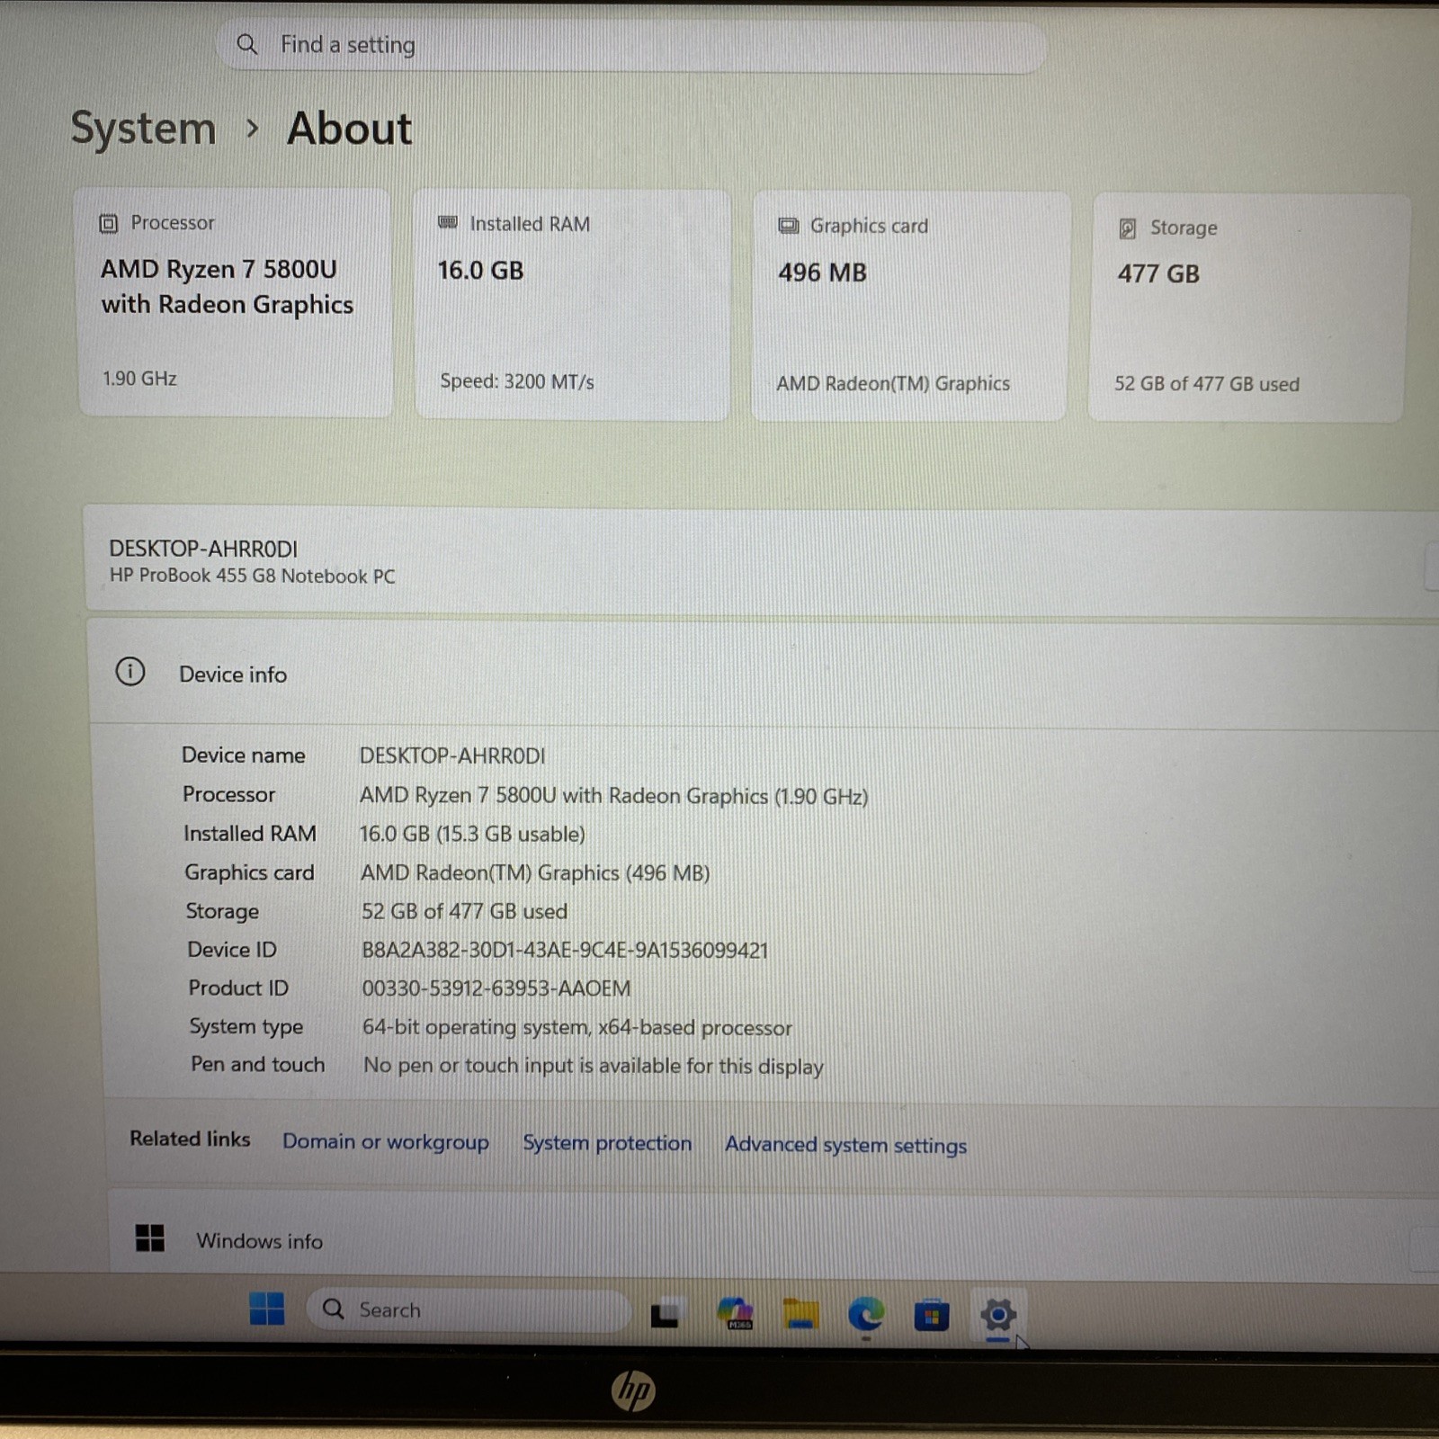Viewport: 1439px width, 1439px height.
Task: Select the 64-bit operating system text
Action: [x=577, y=1027]
